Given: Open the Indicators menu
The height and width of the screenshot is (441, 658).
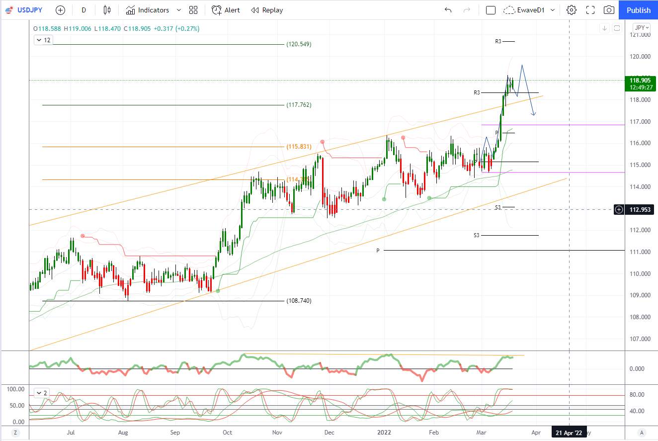Looking at the screenshot, I should (x=147, y=10).
